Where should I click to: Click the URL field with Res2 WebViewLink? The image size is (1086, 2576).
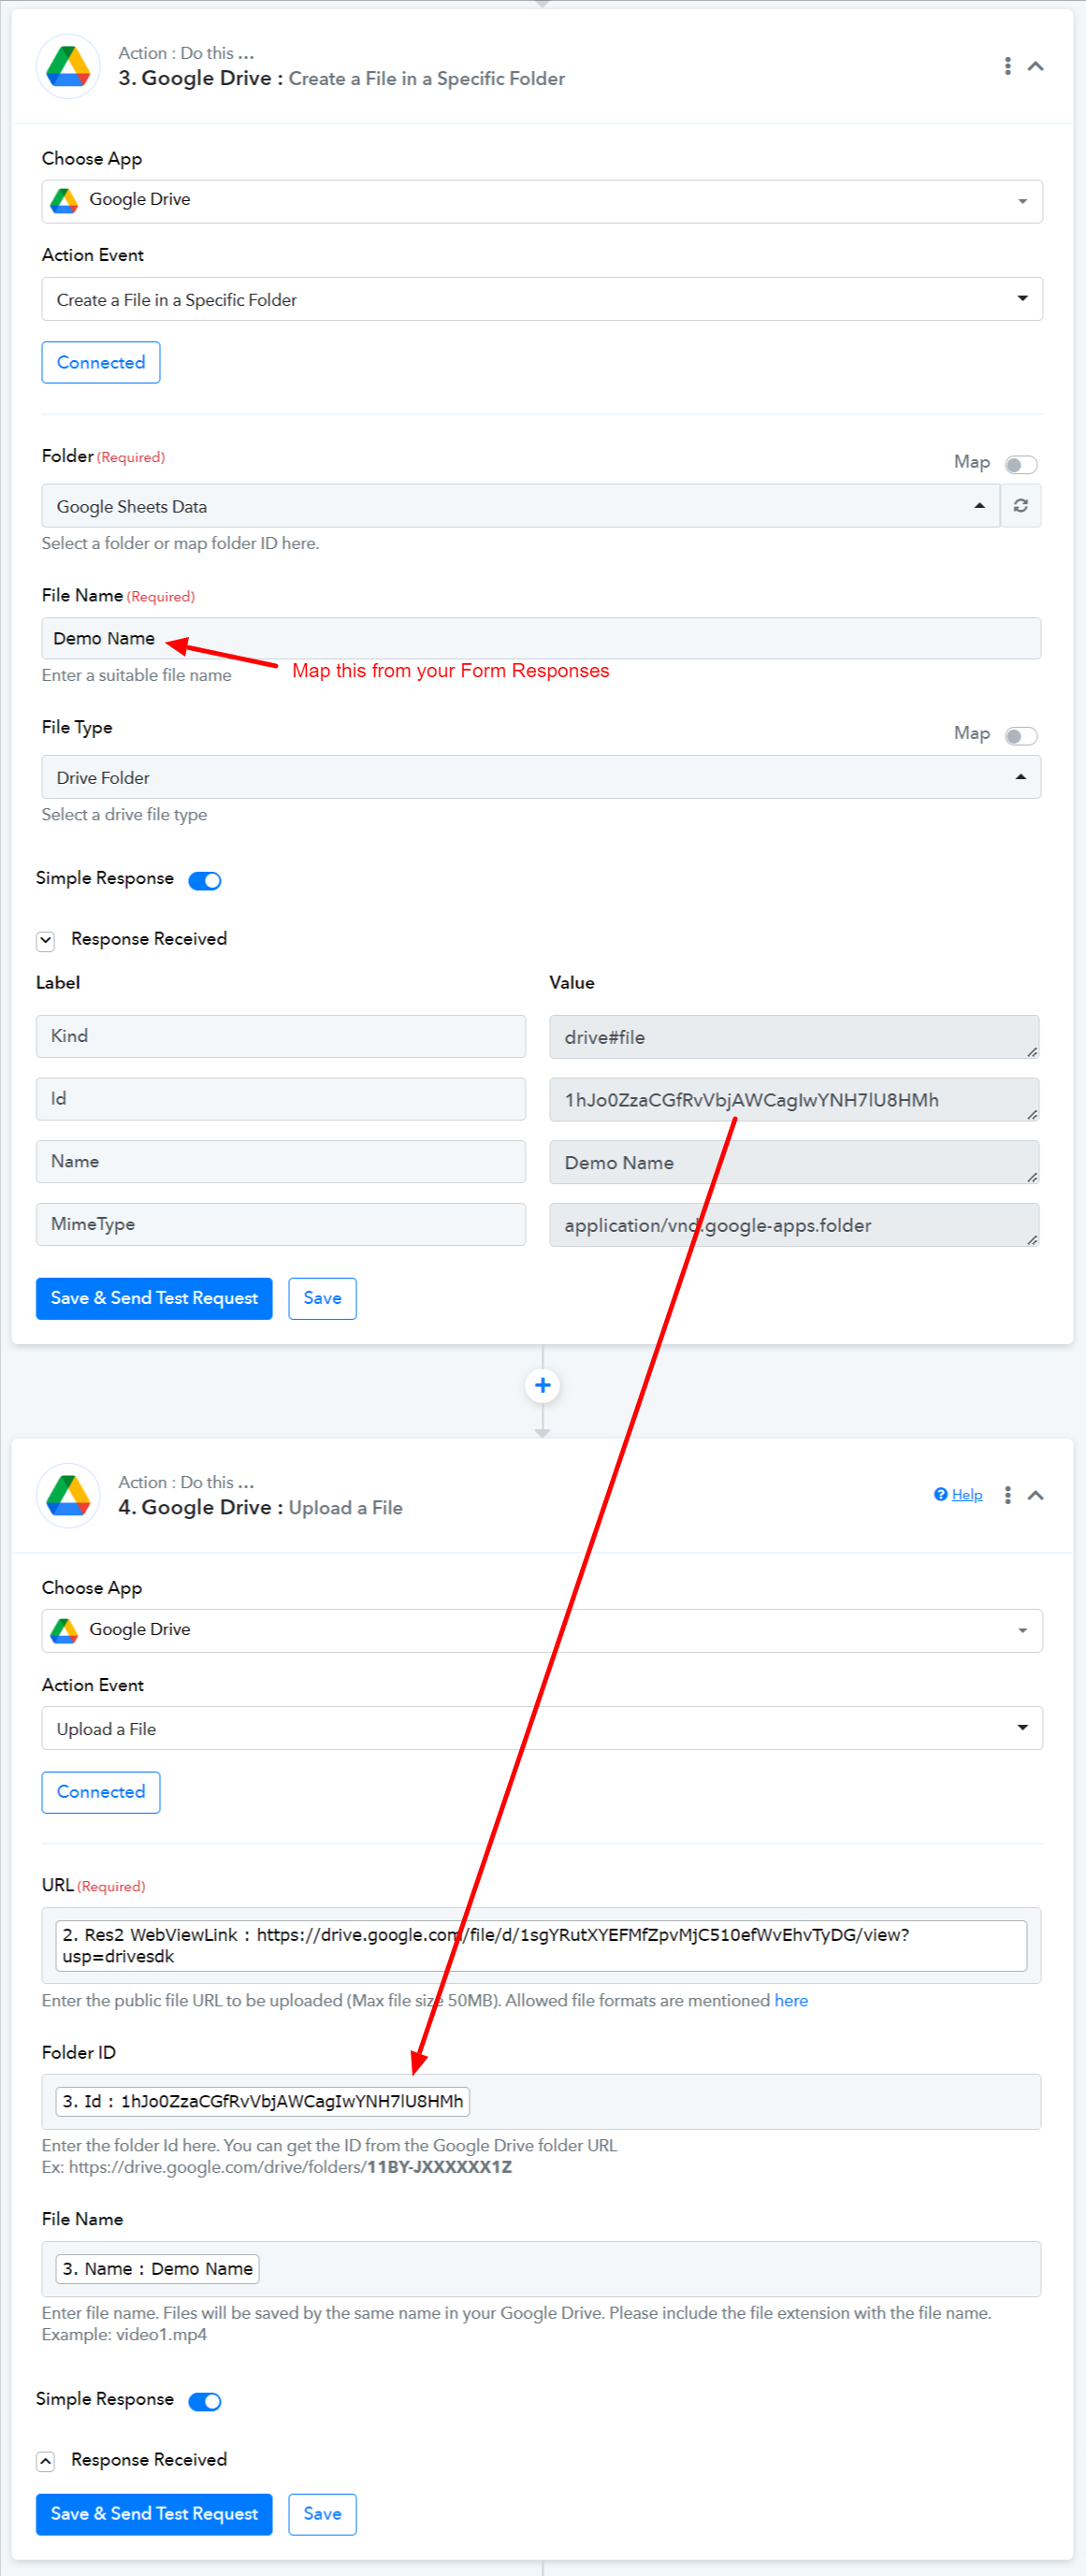coord(541,1945)
